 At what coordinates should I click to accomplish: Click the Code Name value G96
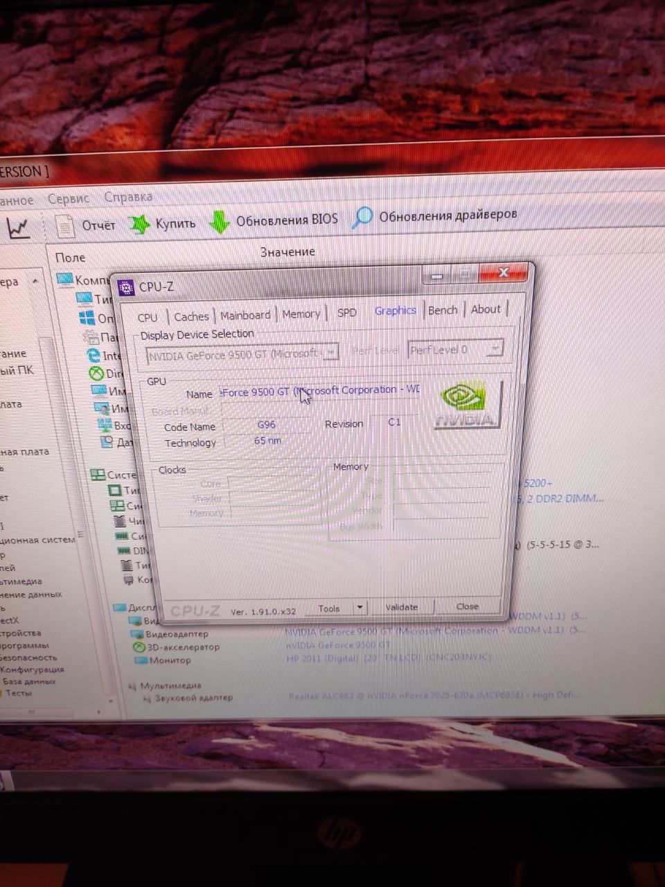[x=266, y=425]
